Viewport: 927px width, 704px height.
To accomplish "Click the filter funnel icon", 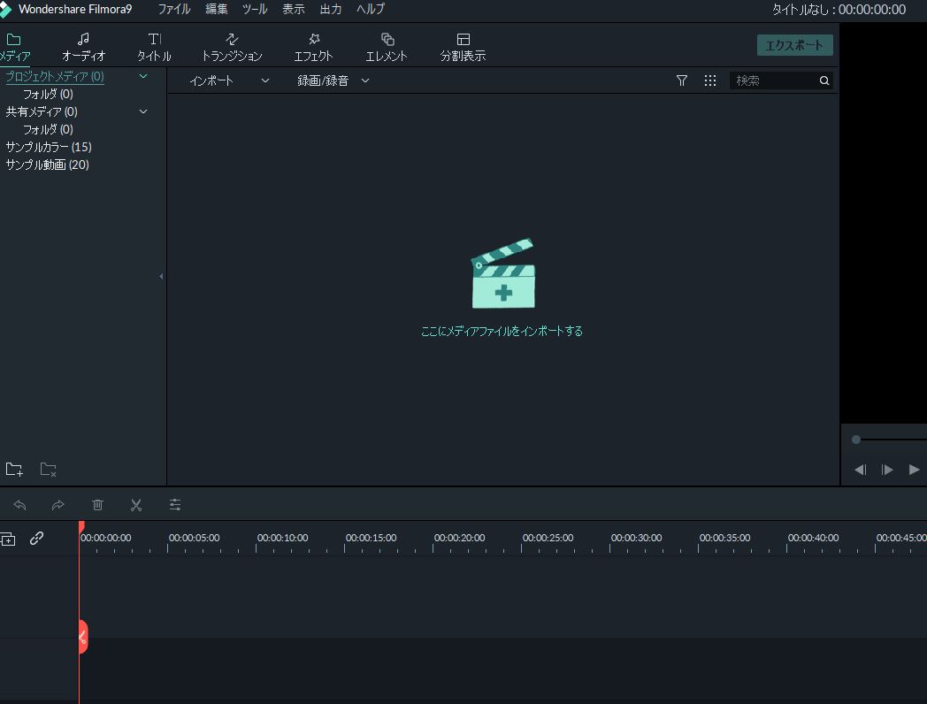I will point(682,80).
